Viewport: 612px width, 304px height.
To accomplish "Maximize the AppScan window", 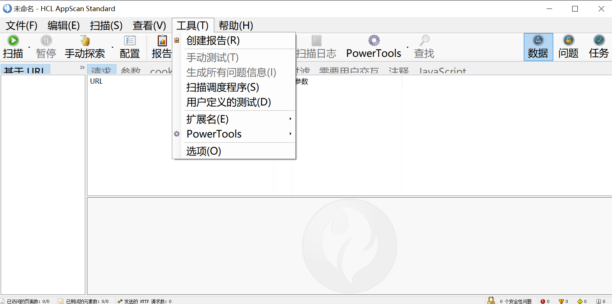I will point(575,9).
